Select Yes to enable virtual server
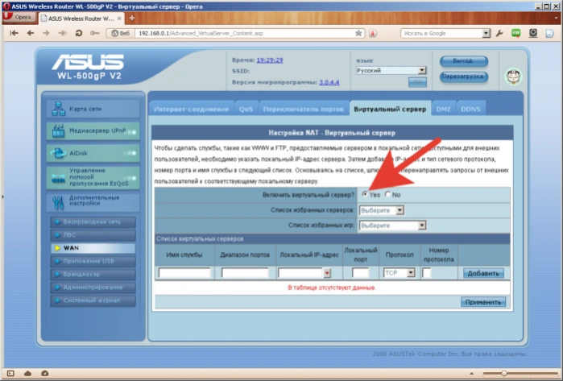The height and width of the screenshot is (381, 563). click(x=365, y=194)
